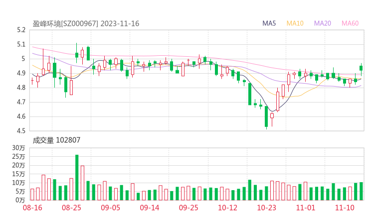Viewport: 369px width, 219px height.
Task: Click the 0万 volume axis label
Action: pos(20,200)
